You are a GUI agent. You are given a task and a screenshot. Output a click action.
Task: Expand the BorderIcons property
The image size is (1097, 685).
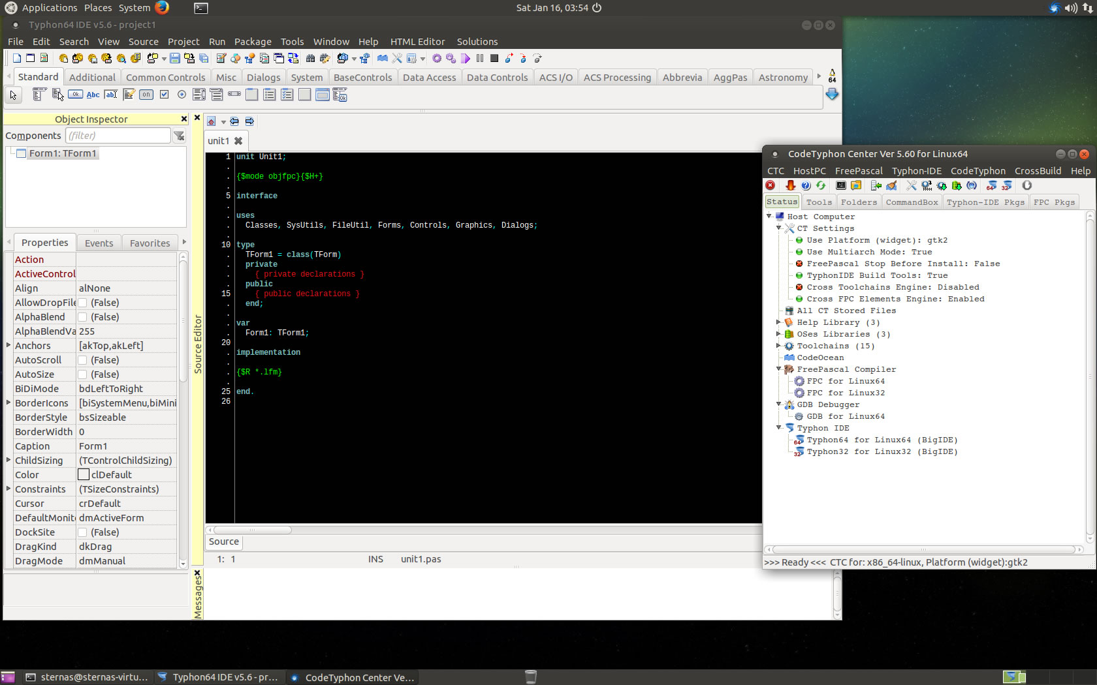coord(8,403)
